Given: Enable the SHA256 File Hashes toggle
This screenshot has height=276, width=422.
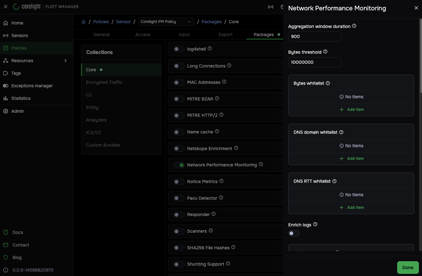Looking at the screenshot, I should 179,248.
